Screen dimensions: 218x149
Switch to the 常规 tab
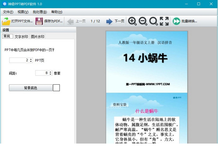point(8,36)
